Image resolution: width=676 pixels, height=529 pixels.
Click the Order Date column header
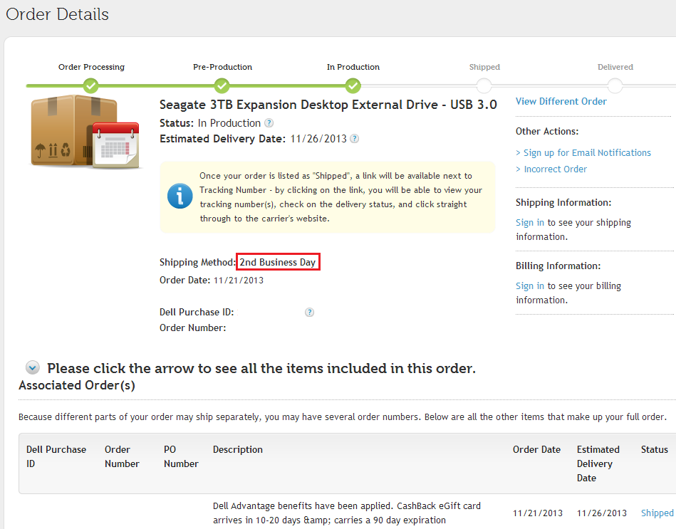click(536, 449)
